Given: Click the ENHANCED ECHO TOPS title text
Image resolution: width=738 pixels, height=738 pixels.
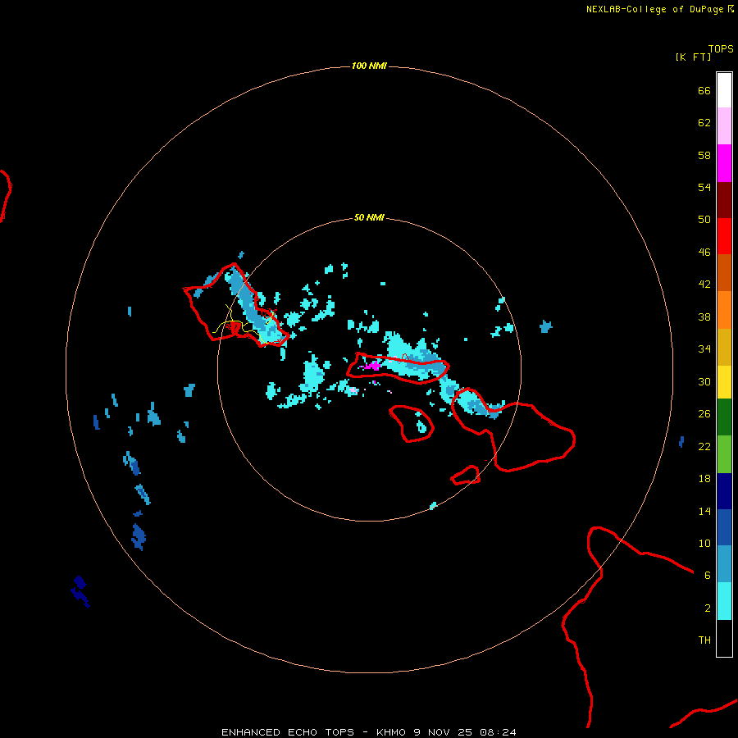Looking at the screenshot, I should tap(288, 732).
